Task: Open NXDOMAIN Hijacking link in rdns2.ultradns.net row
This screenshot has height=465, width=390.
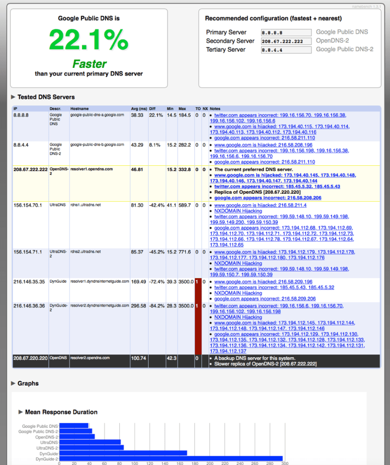Action: 238,263
